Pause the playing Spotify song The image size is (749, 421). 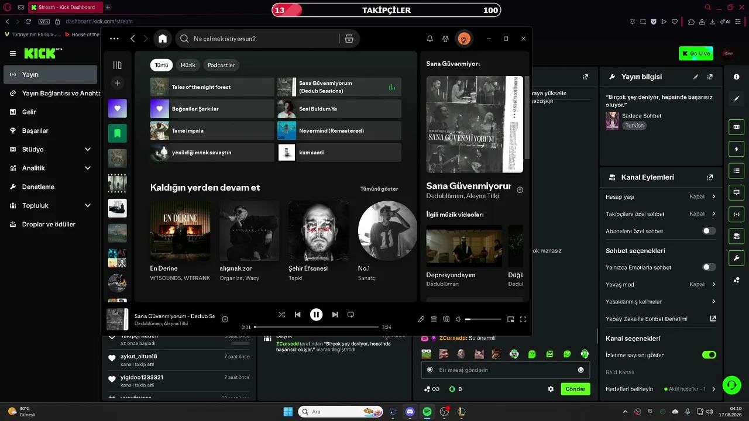317,315
